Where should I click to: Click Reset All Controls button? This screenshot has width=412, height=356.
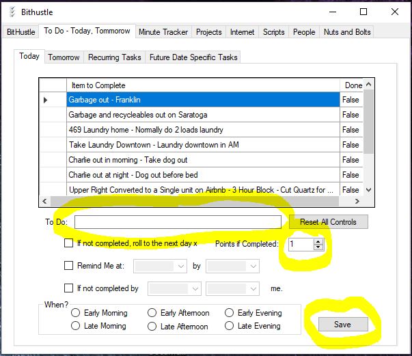pyautogui.click(x=329, y=222)
